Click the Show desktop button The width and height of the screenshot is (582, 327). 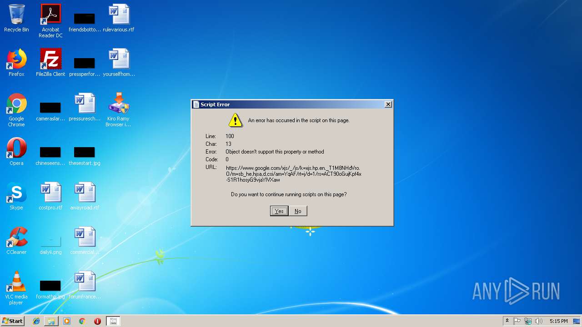[577, 321]
